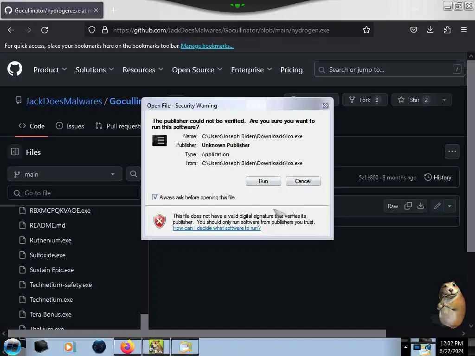This screenshot has height=356, width=475.
Task: Click Cancel in the Security Warning
Action: click(x=303, y=181)
